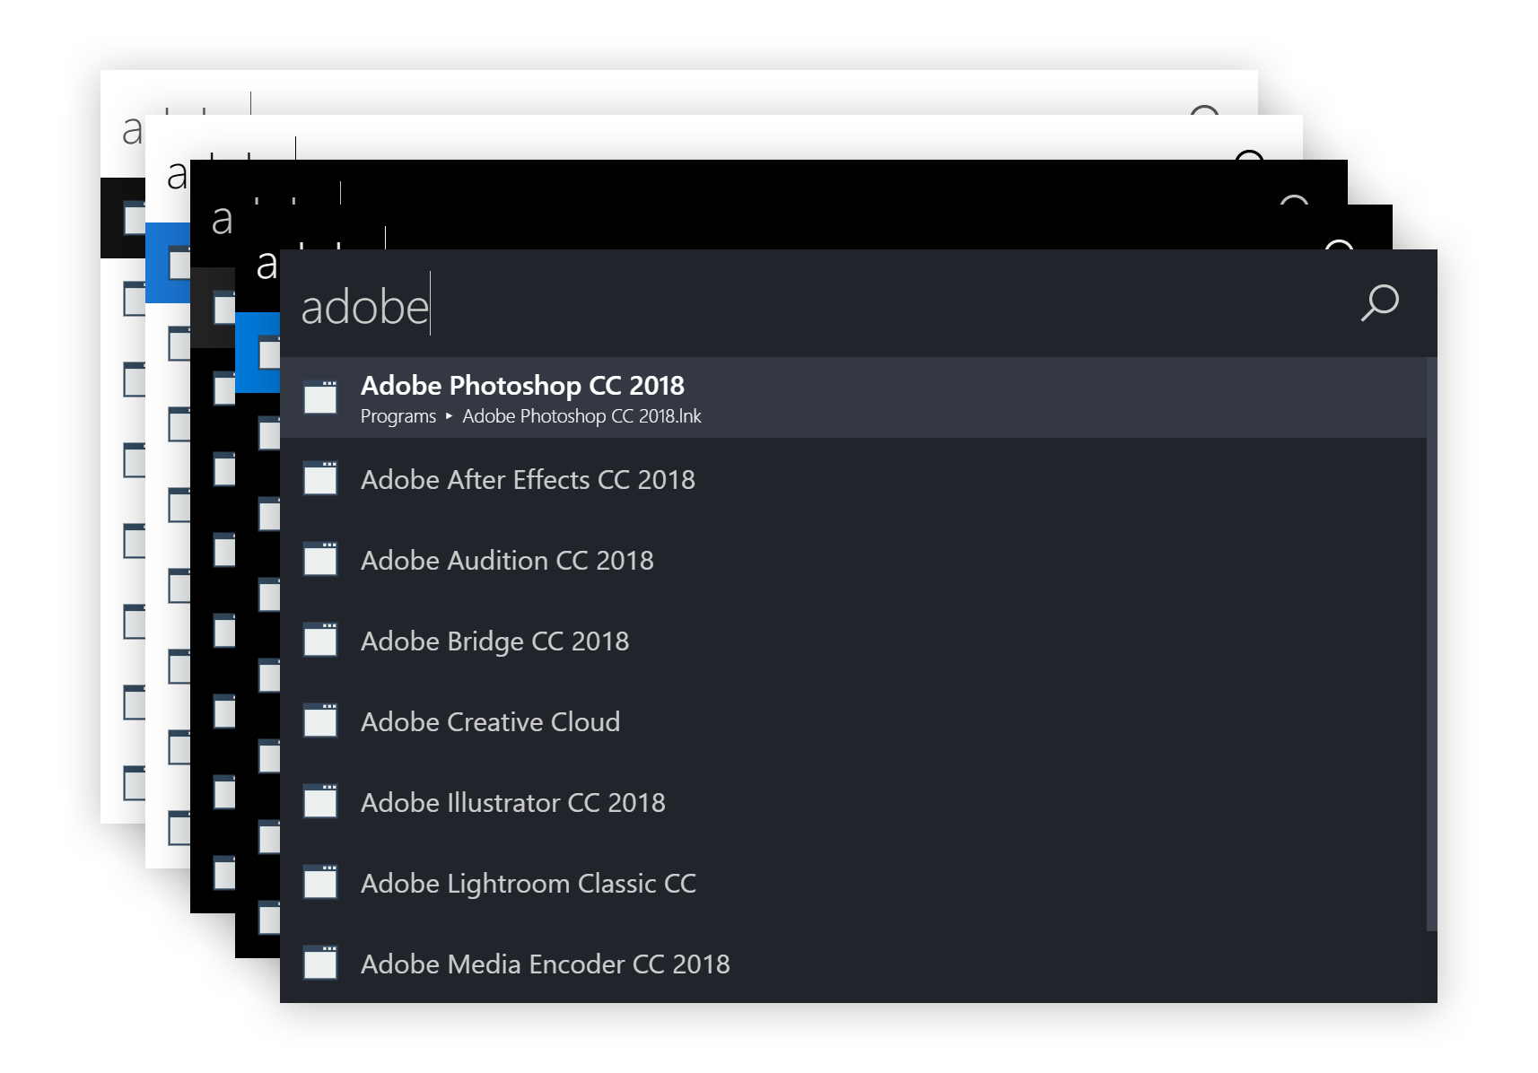Select Adobe Illustrator CC 2018 result
Image resolution: width=1538 pixels, height=1073 pixels.
[x=853, y=801]
